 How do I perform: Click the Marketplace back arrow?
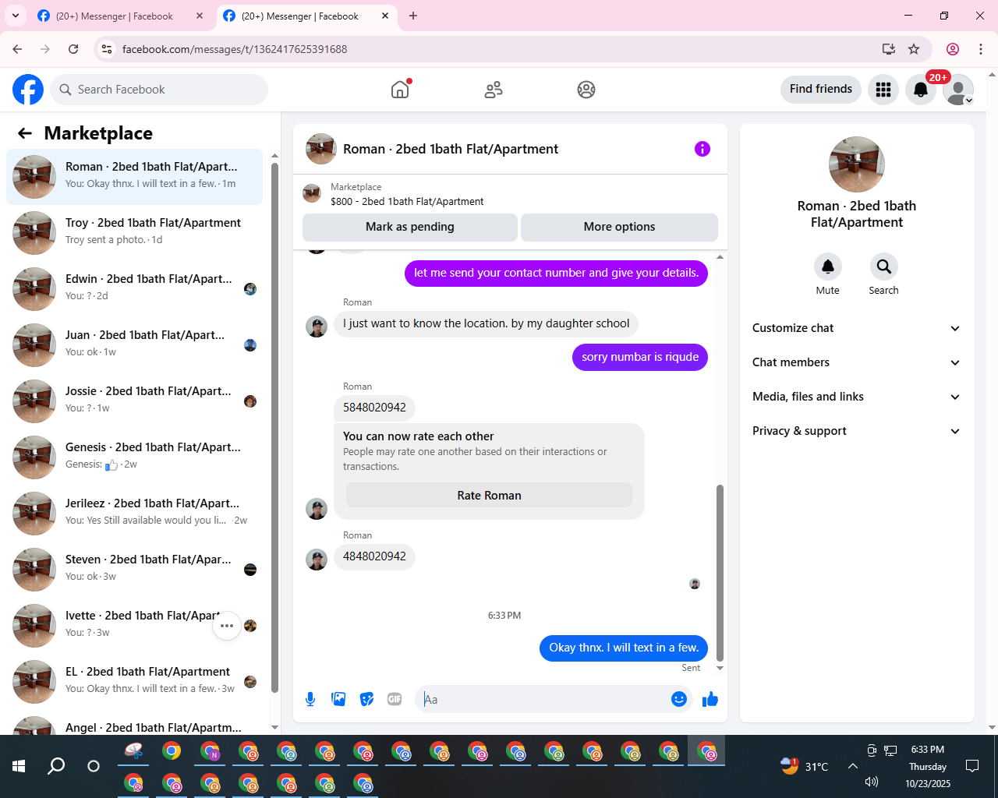(25, 133)
